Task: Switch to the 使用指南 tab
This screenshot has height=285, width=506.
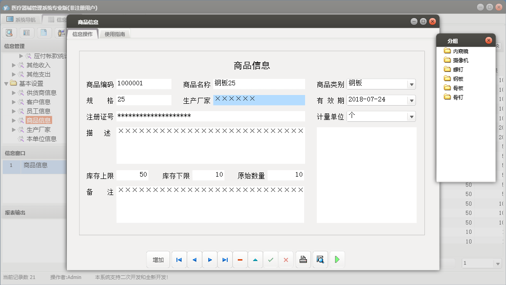Action: click(114, 34)
